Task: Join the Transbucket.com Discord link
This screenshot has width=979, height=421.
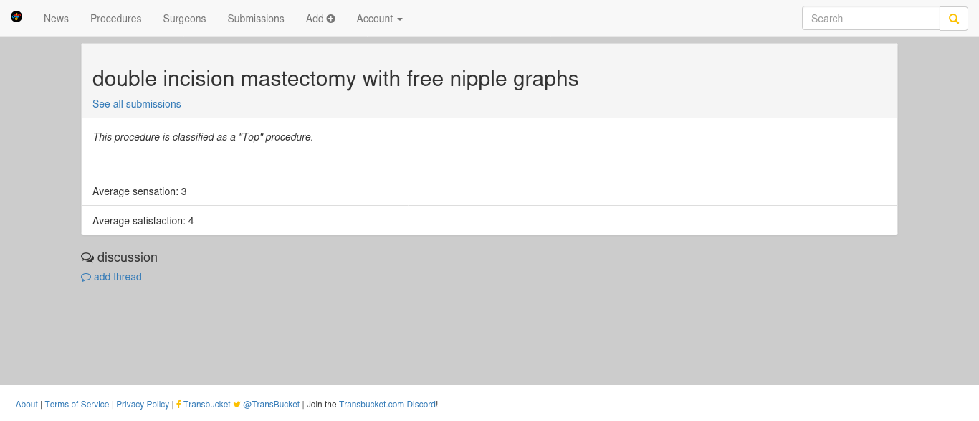Action: [x=387, y=405]
